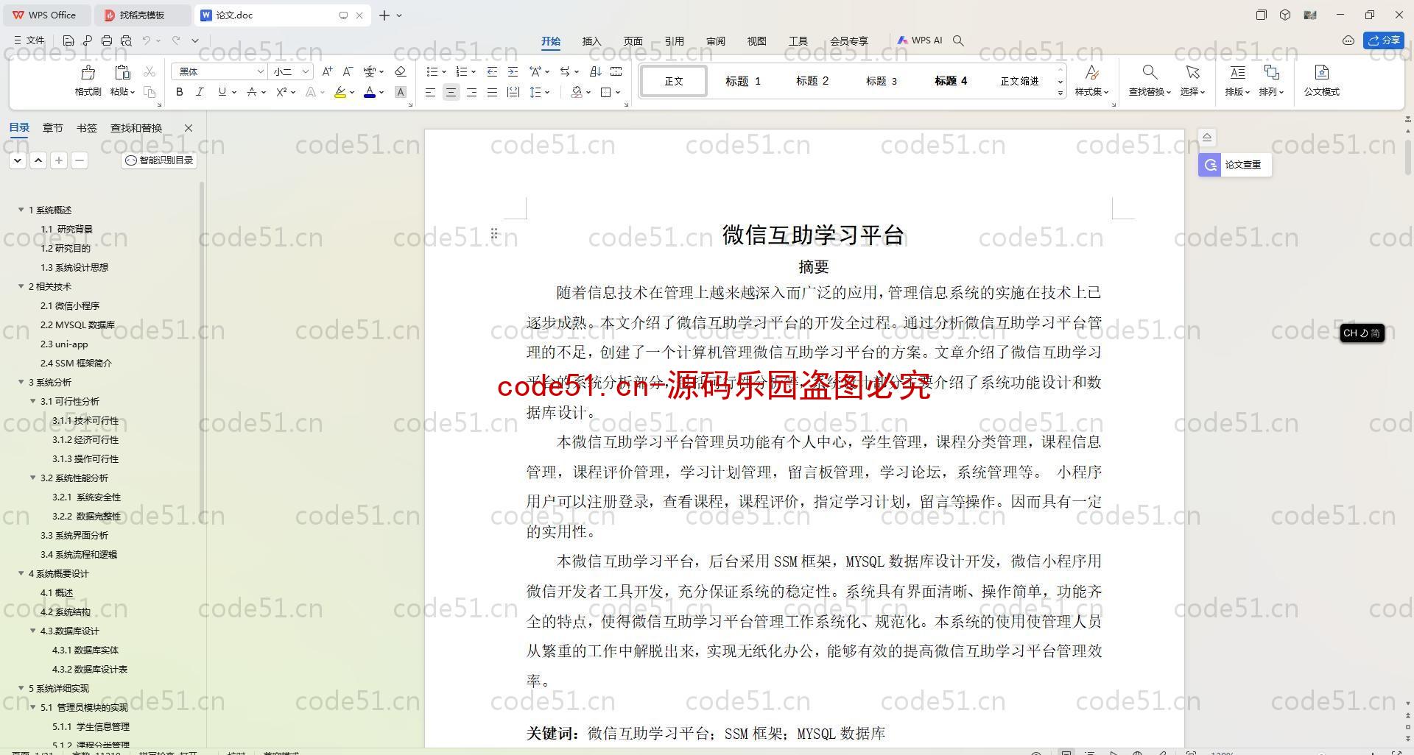The image size is (1414, 755).
Task: Open the Page (页面) ribbon tab
Action: click(x=633, y=41)
